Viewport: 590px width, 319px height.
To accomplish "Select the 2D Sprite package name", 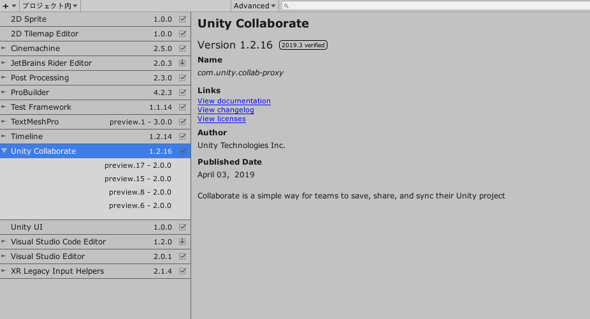I will [x=29, y=19].
